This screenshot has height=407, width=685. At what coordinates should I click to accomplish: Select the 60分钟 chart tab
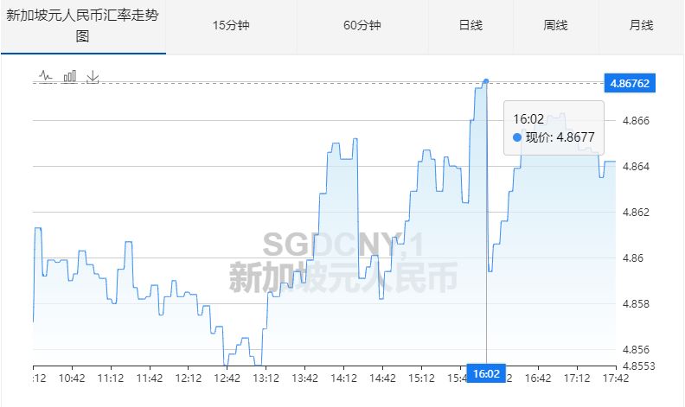pos(362,26)
